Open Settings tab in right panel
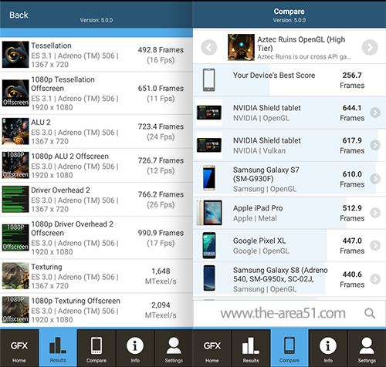The image size is (386, 367). (x=367, y=348)
